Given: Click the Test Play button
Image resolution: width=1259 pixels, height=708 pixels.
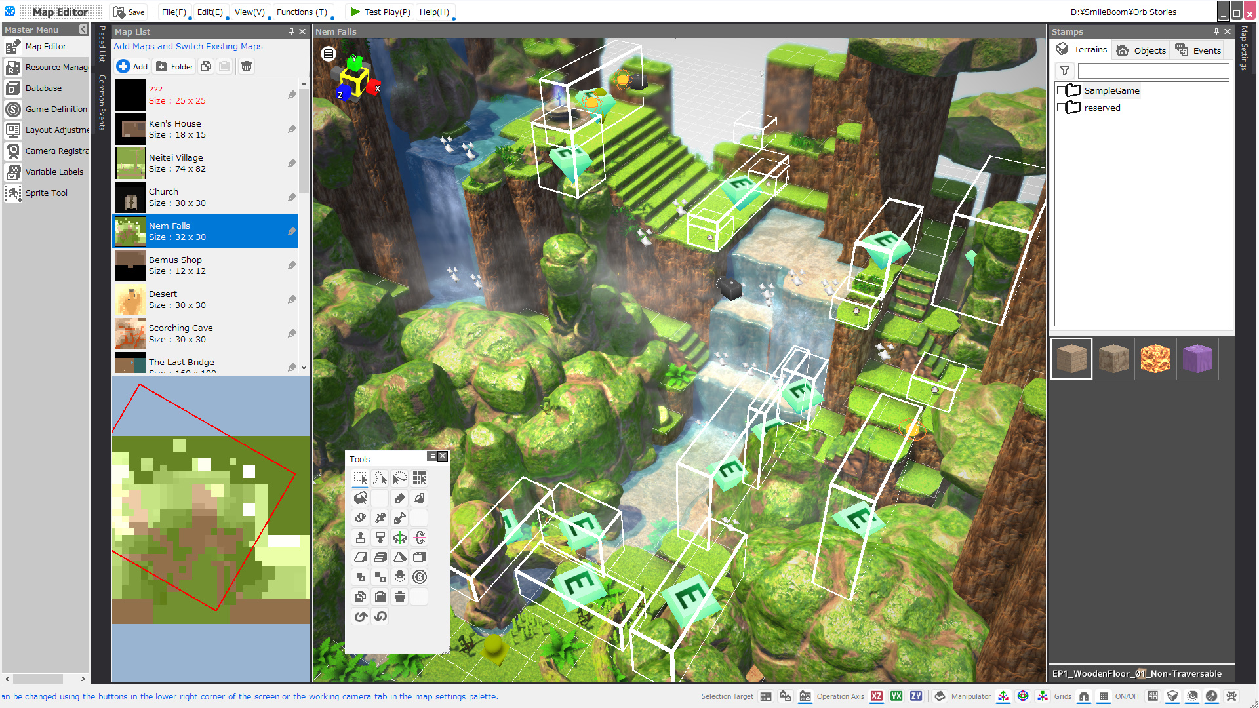Looking at the screenshot, I should click(x=379, y=12).
